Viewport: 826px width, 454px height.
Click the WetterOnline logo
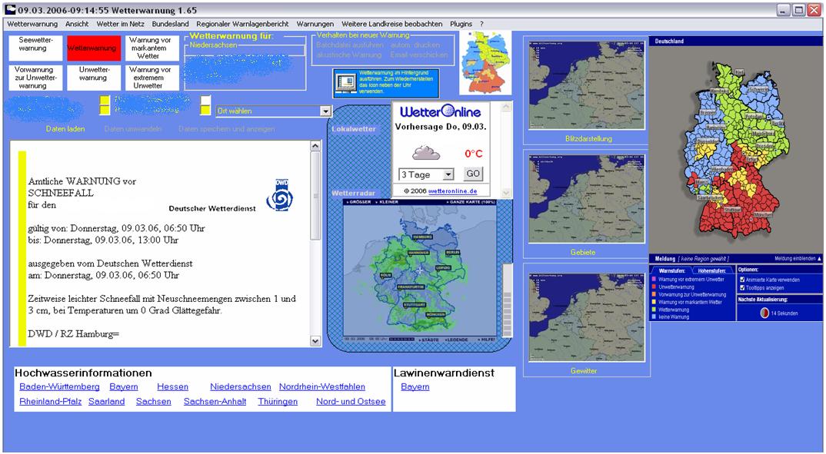click(x=440, y=113)
